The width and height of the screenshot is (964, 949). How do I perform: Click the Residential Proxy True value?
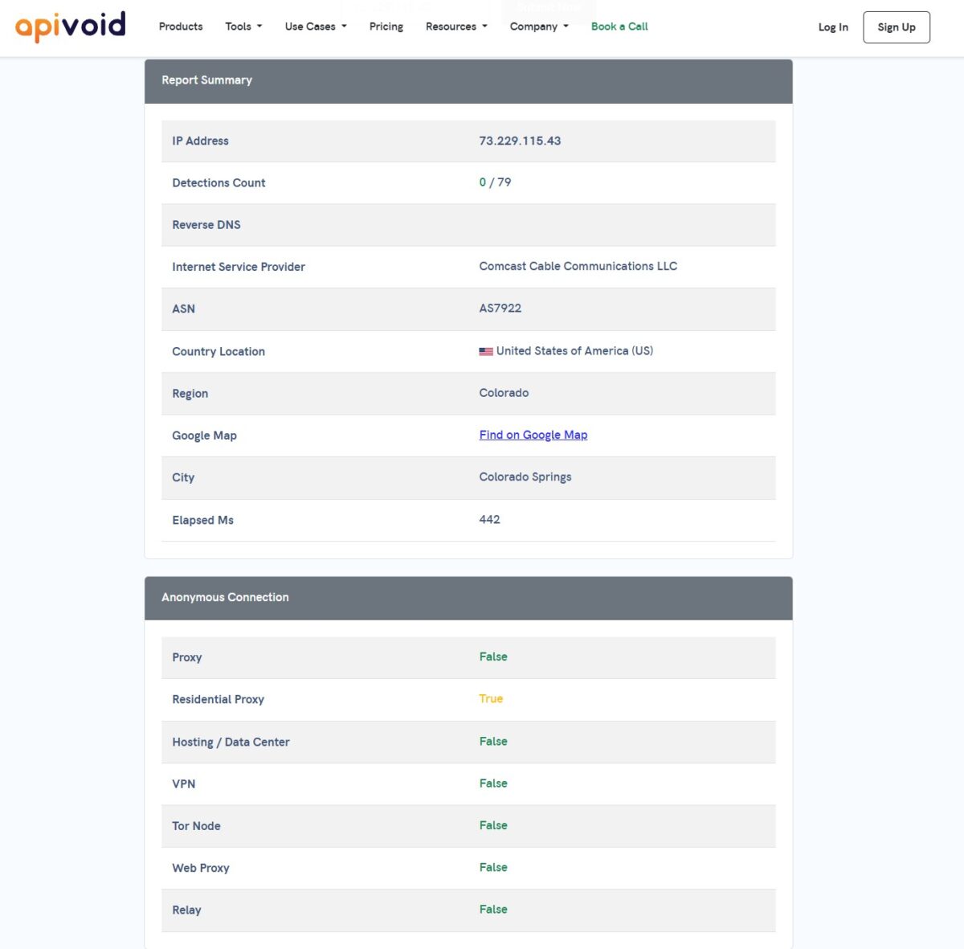coord(491,698)
